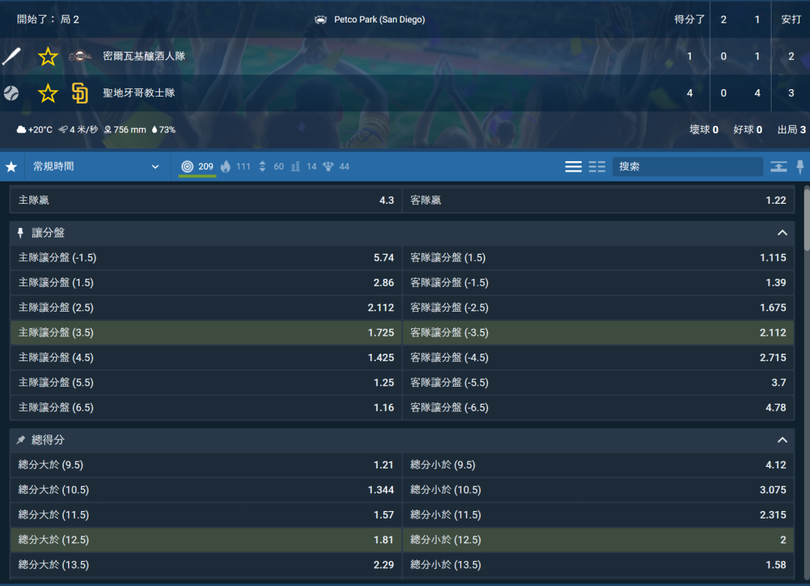
Task: Switch to the popular flame tab 111
Action: pyautogui.click(x=235, y=166)
